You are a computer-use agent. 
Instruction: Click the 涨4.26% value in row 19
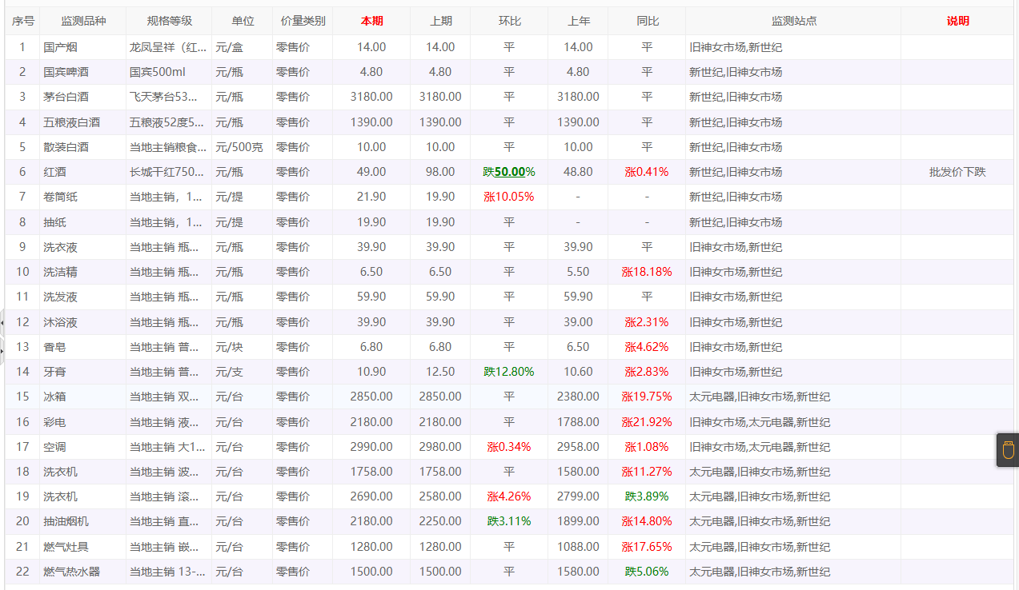[509, 496]
